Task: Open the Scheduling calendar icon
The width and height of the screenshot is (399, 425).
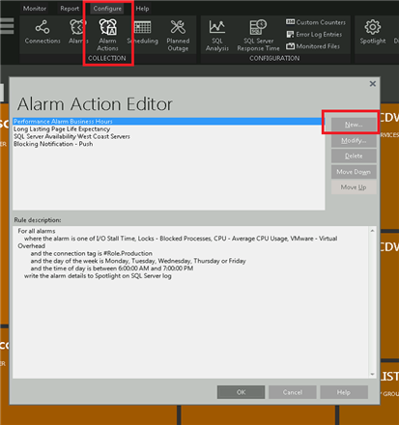Action: pyautogui.click(x=143, y=32)
